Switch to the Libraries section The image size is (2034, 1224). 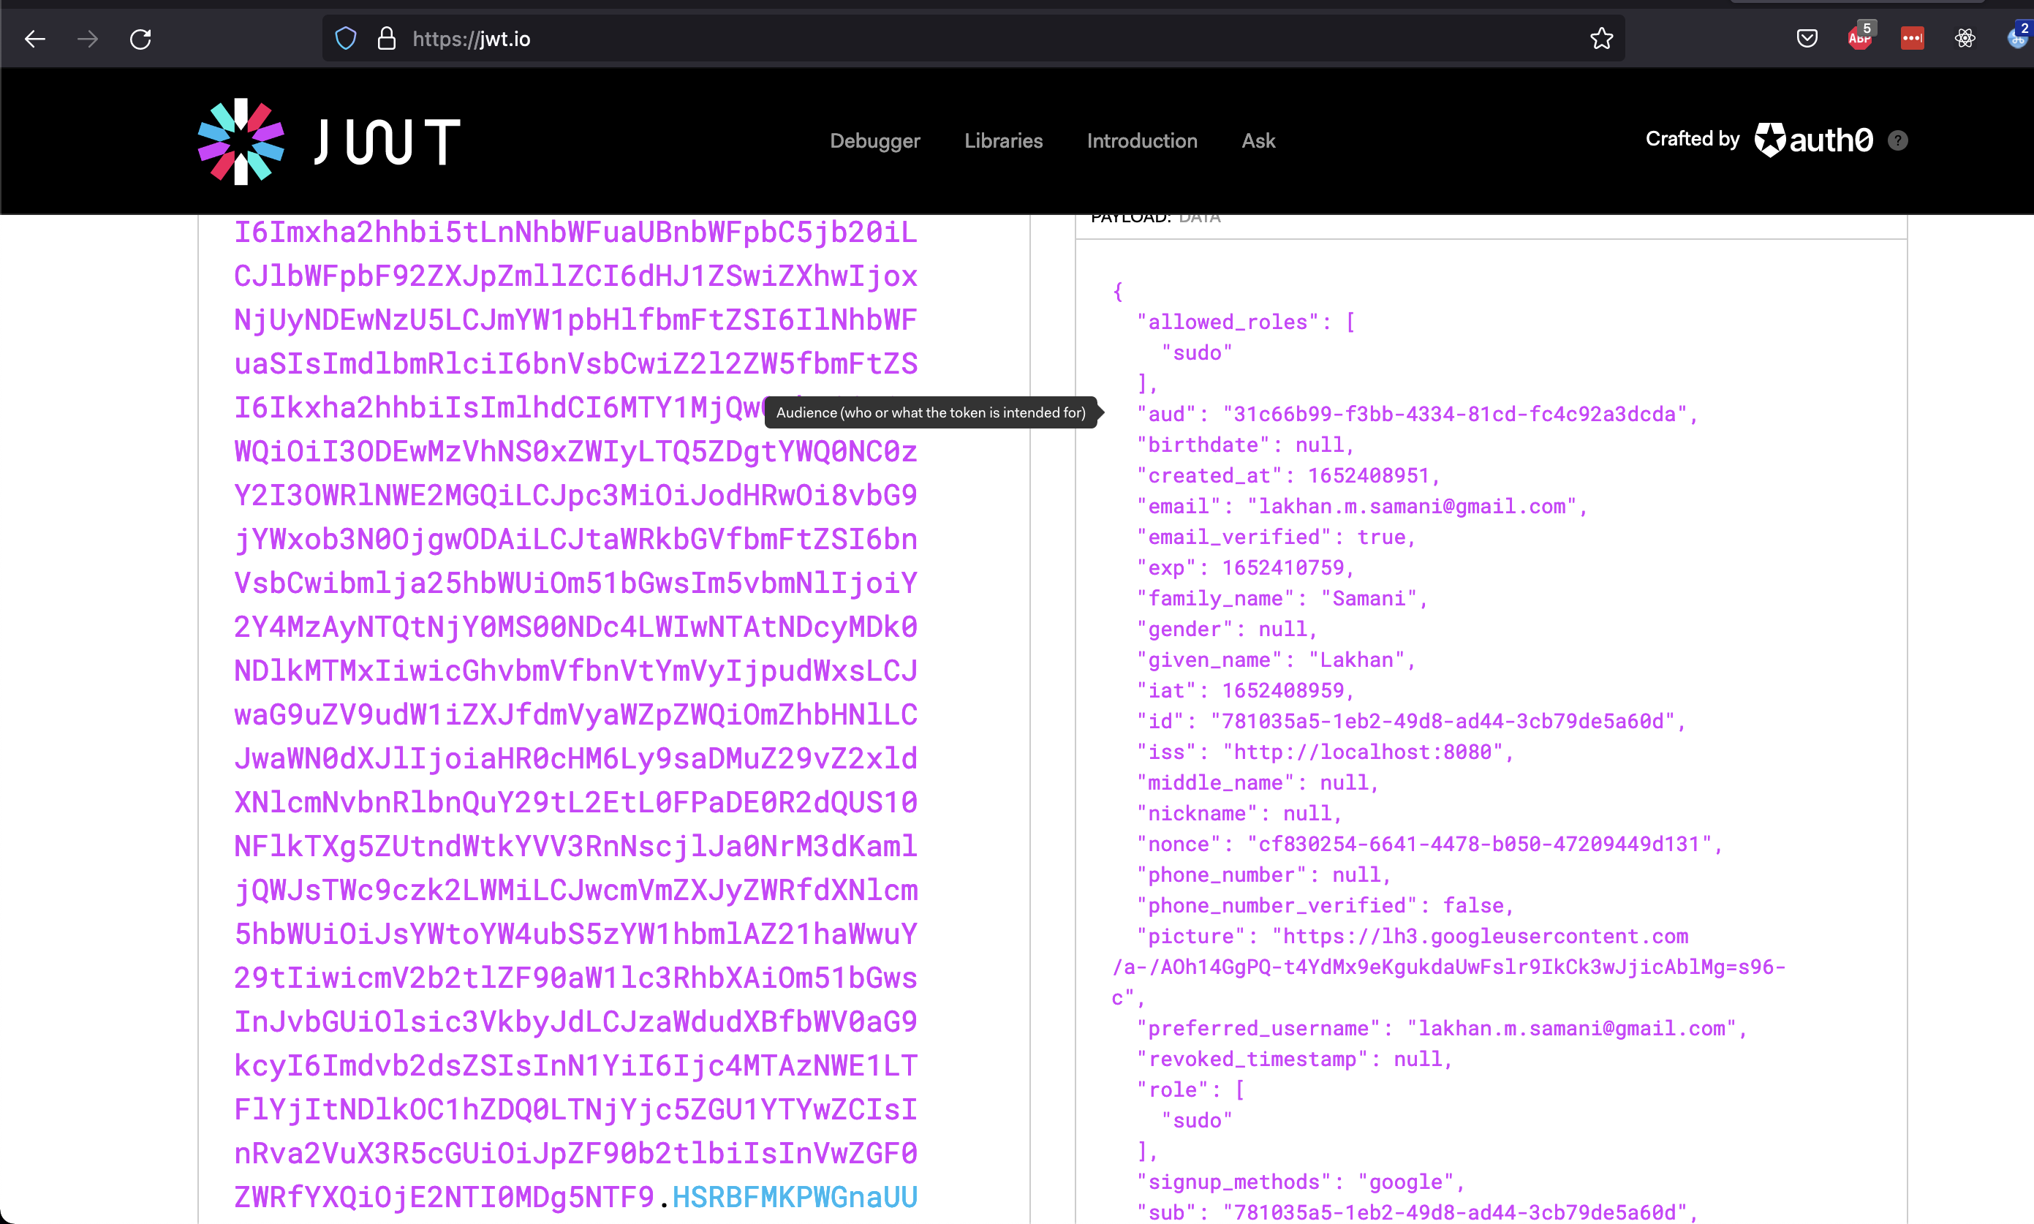point(1002,141)
